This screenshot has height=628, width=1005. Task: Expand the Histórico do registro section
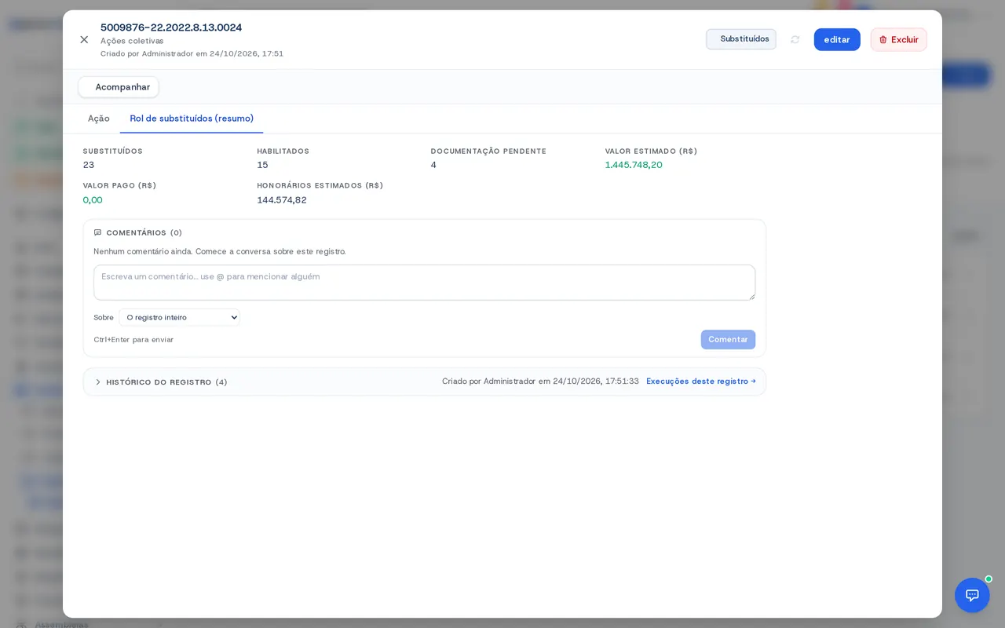pyautogui.click(x=161, y=382)
